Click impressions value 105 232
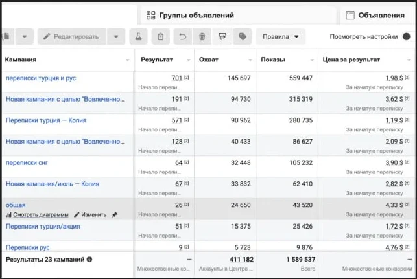The height and width of the screenshot is (279, 417). click(x=301, y=162)
